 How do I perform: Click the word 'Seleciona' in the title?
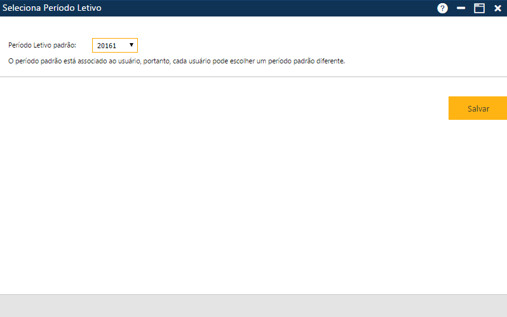pyautogui.click(x=22, y=8)
